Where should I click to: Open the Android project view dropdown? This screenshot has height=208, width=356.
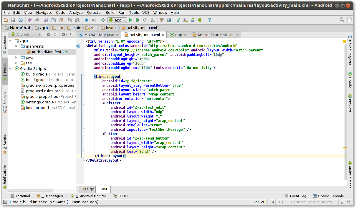(25, 35)
